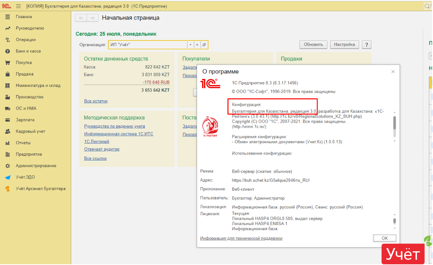
Task: Open Информационная система 1С:ИТС link
Action: pyautogui.click(x=119, y=134)
